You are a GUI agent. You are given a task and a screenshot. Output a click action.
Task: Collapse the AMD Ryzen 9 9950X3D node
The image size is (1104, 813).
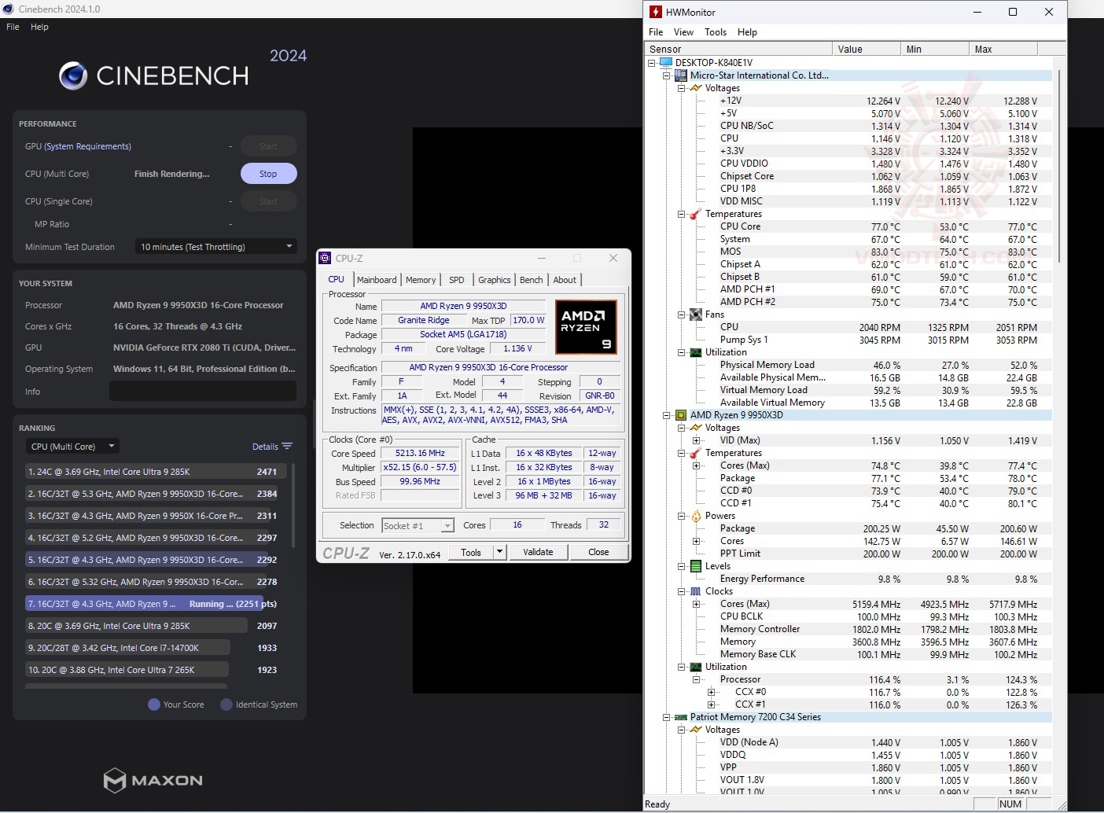pos(667,415)
